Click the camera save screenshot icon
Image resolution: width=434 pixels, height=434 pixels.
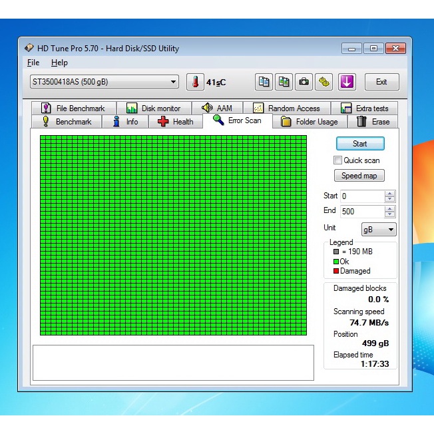pyautogui.click(x=304, y=82)
